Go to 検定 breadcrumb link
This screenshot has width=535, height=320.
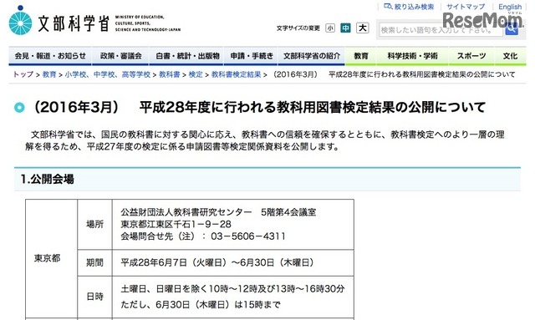196,74
